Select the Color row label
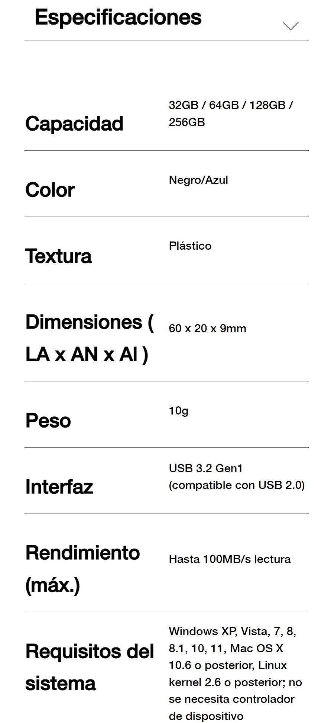Image resolution: width=334 pixels, height=723 pixels. (x=50, y=190)
